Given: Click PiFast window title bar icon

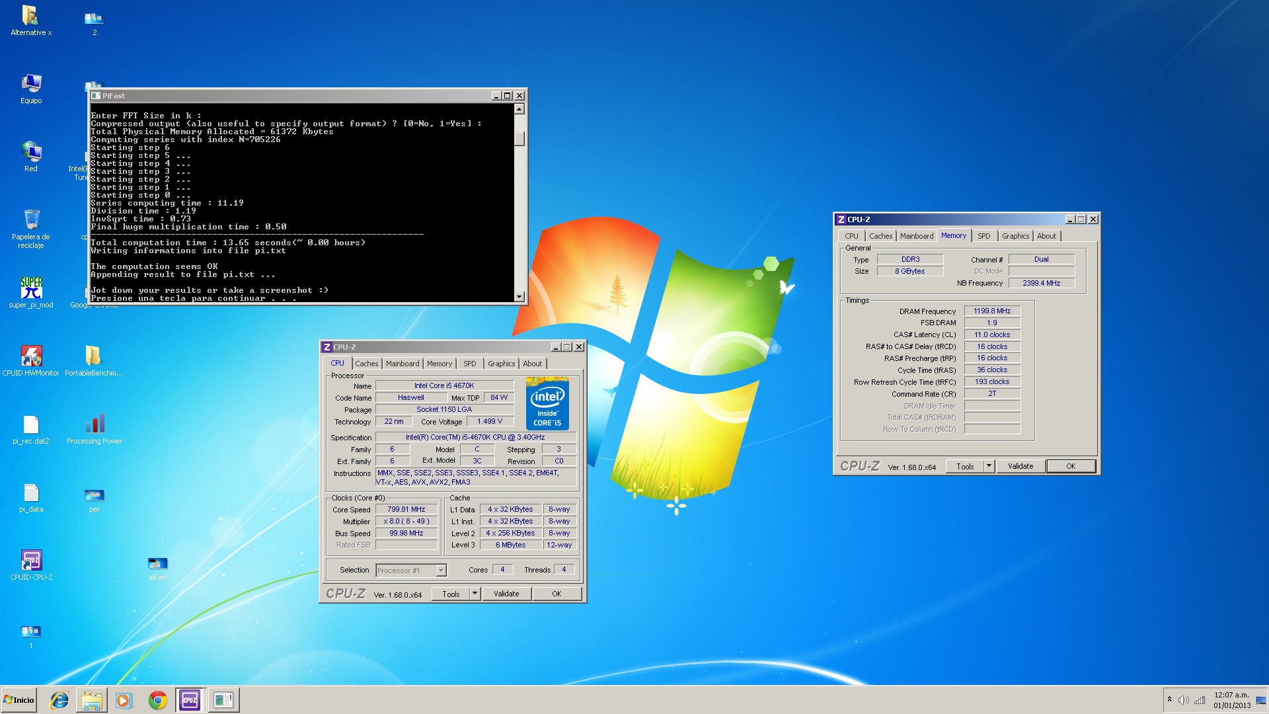Looking at the screenshot, I should click(x=96, y=96).
